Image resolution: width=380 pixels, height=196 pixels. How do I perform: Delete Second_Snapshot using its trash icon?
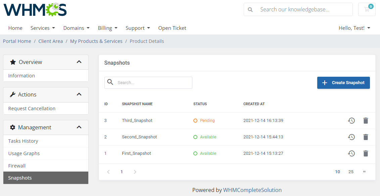(x=366, y=137)
